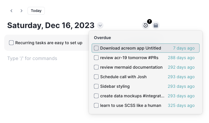Screen dimensions: 209x123
Task: Check the 'Sidebar styling' task box
Action: pos(96,86)
